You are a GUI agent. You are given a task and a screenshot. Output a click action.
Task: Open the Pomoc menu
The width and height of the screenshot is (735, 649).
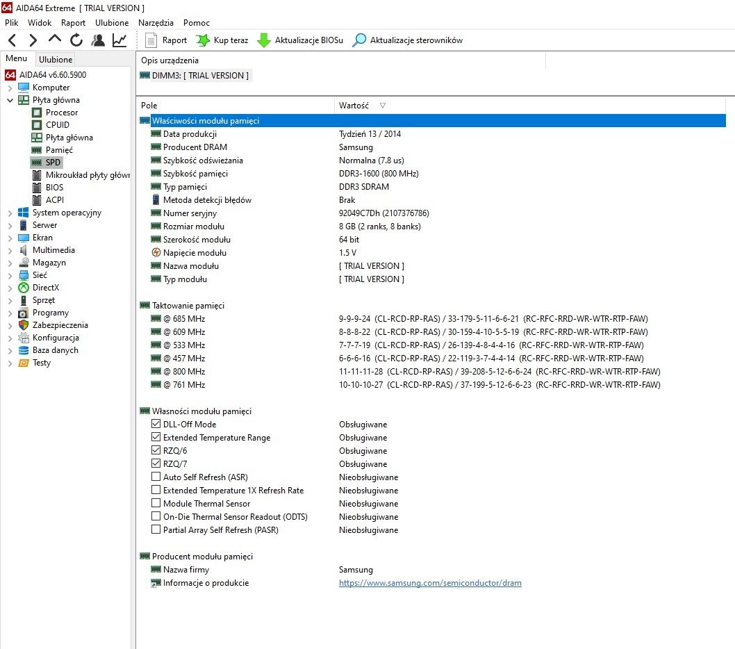pyautogui.click(x=197, y=22)
